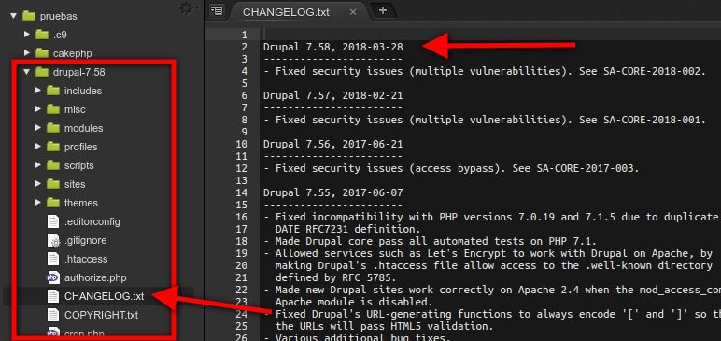Open a new tab with plus icon
The height and width of the screenshot is (341, 721).
point(383,10)
